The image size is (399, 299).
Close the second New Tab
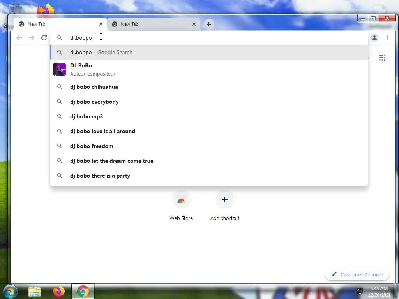click(194, 24)
